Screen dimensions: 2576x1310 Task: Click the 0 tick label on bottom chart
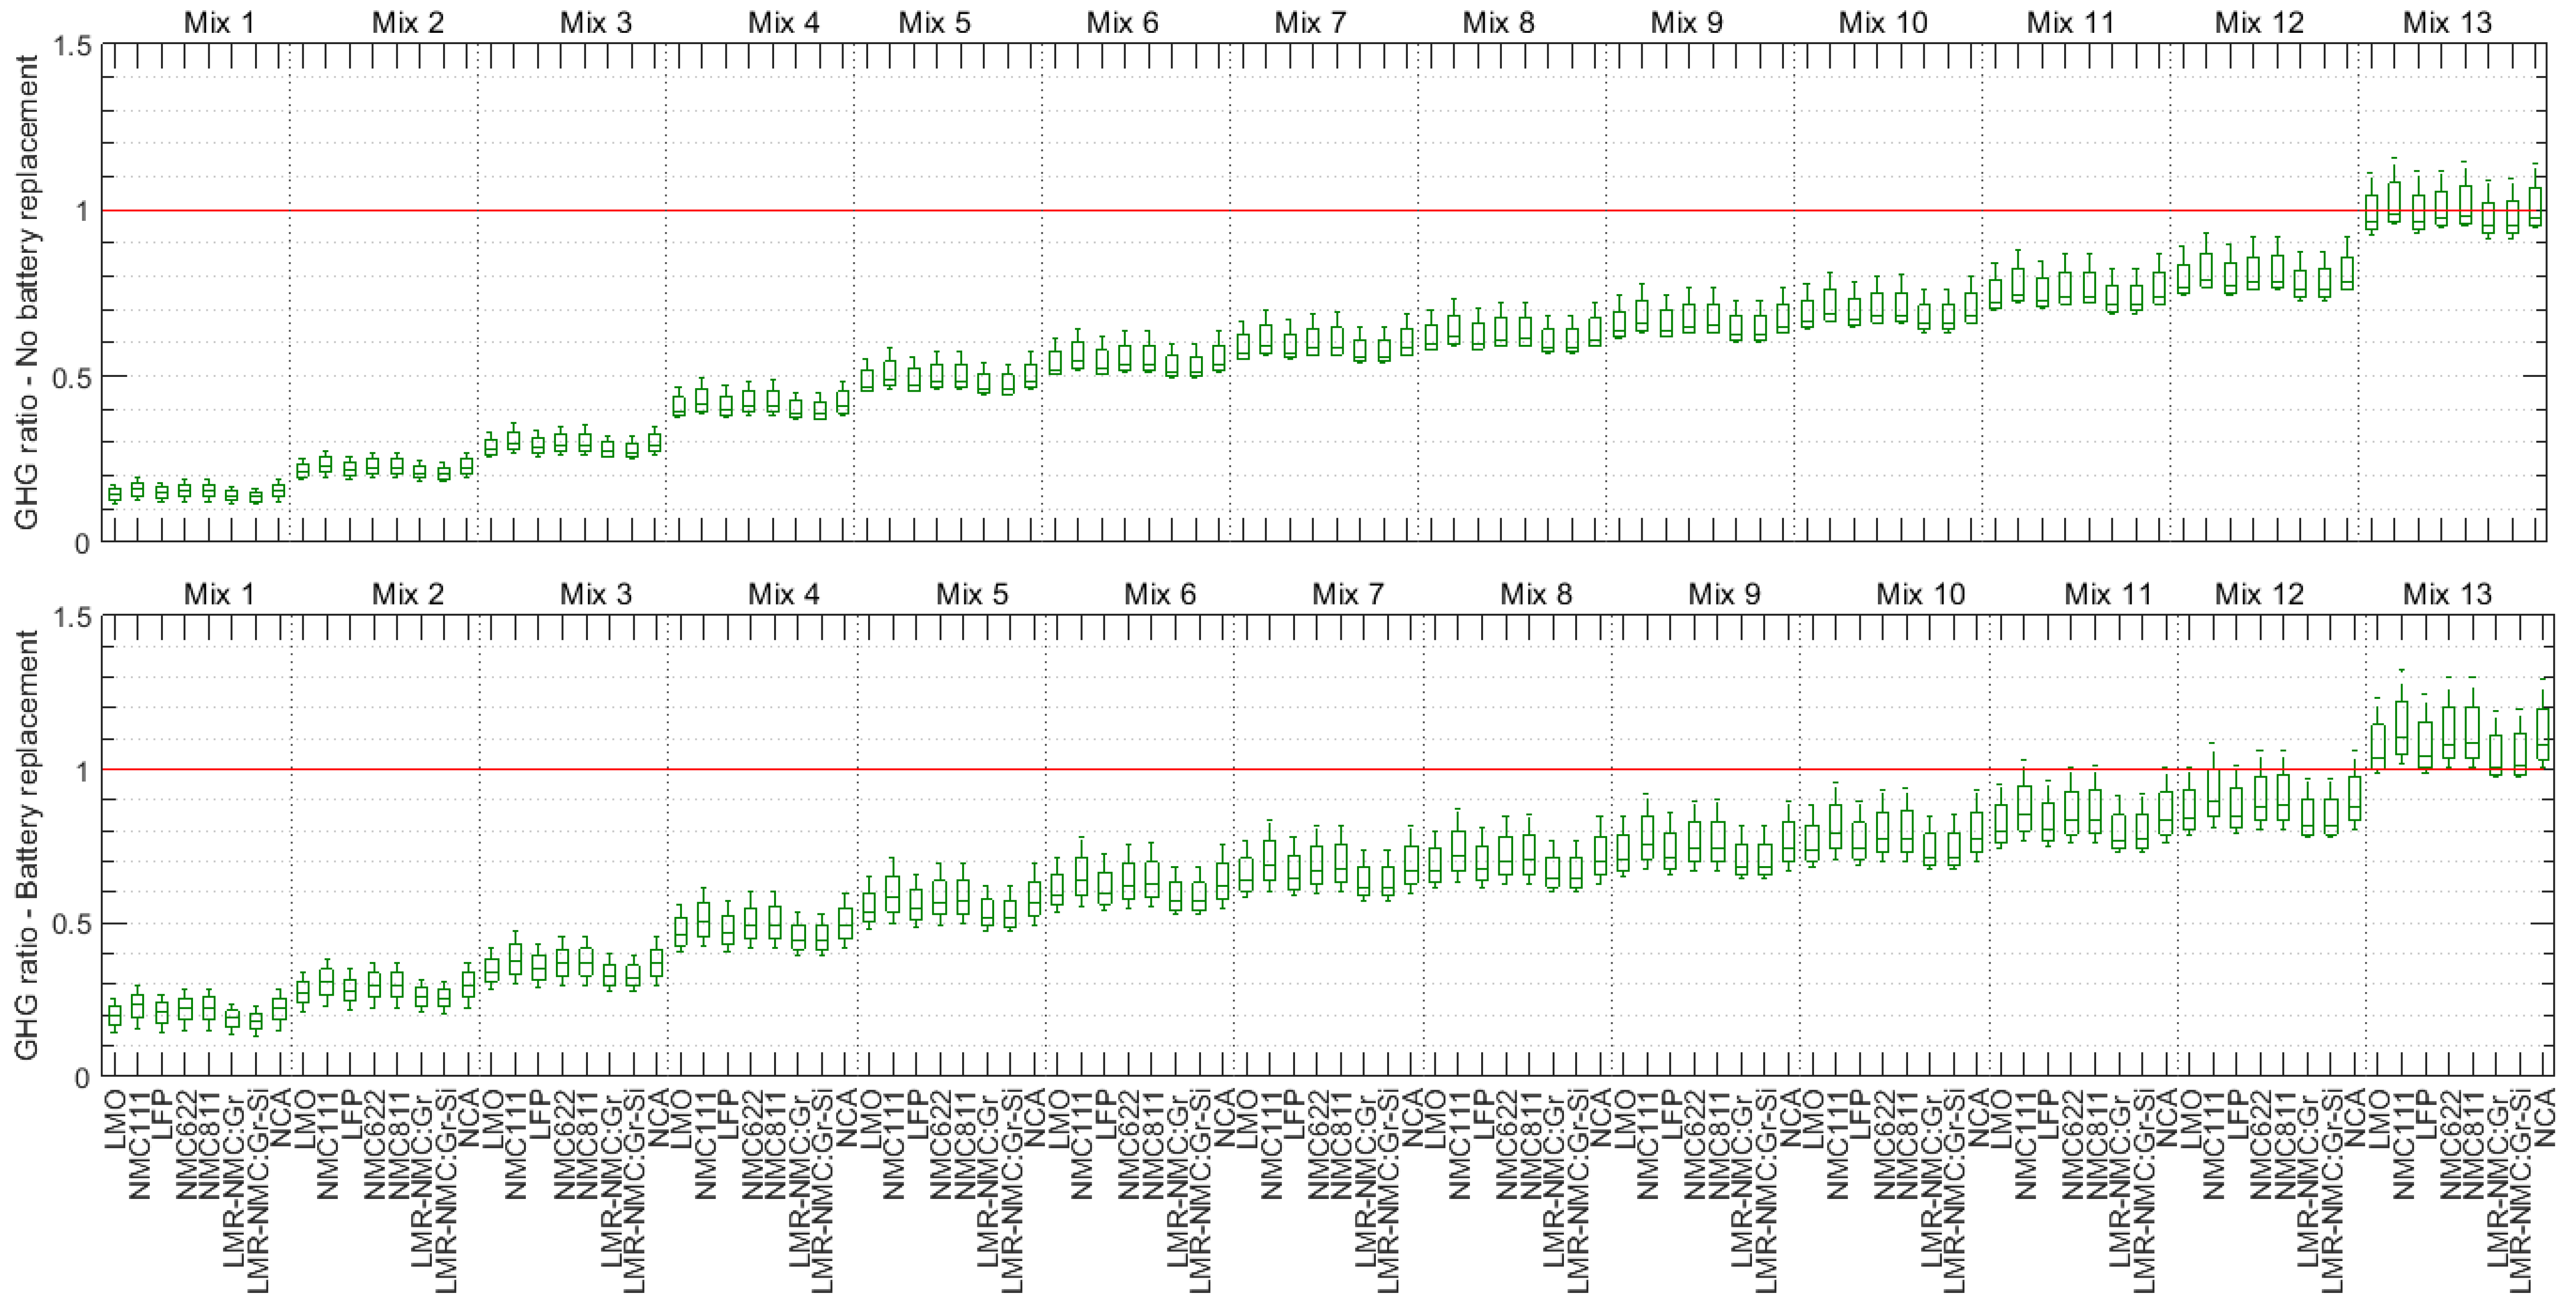click(82, 1078)
